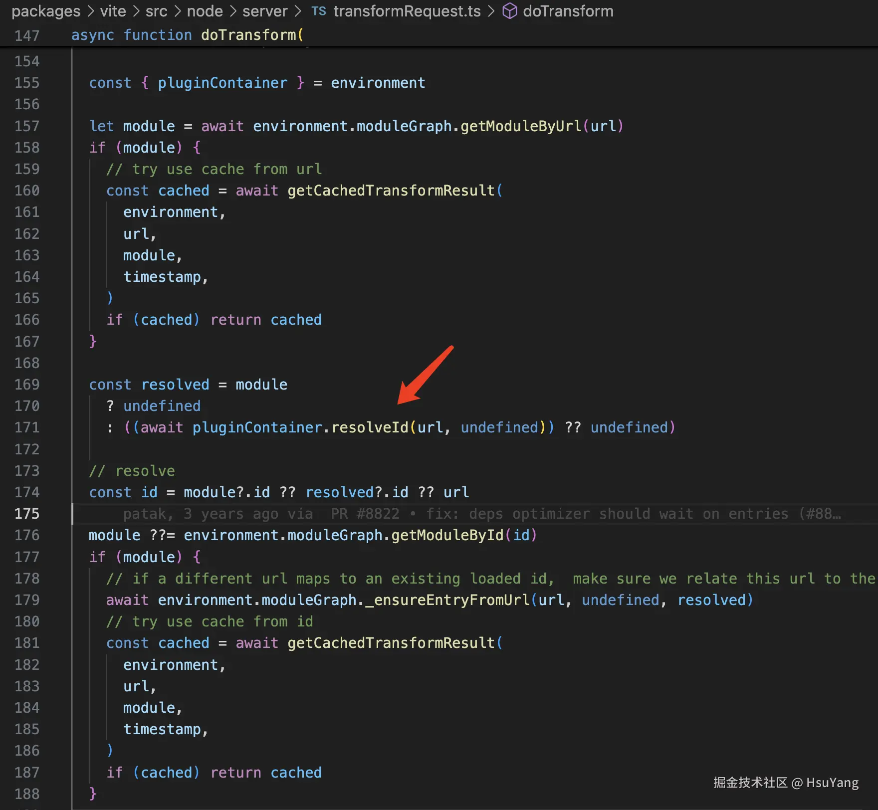Select the transformRequest.ts breadcrumb
Screen dimensions: 878x810
click(x=407, y=11)
